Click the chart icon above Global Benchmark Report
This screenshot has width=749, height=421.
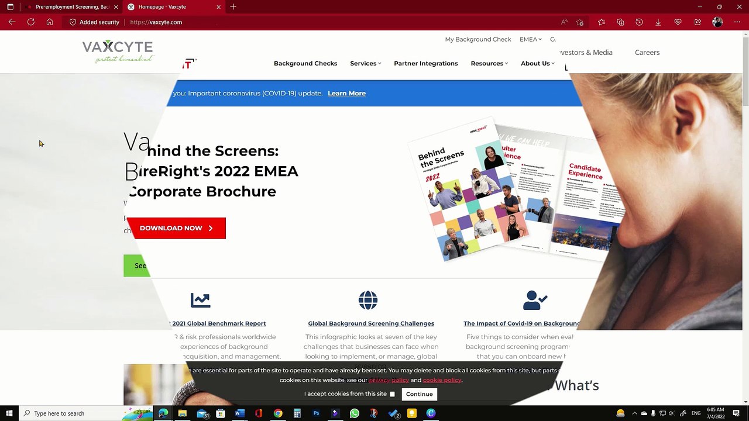click(x=200, y=301)
